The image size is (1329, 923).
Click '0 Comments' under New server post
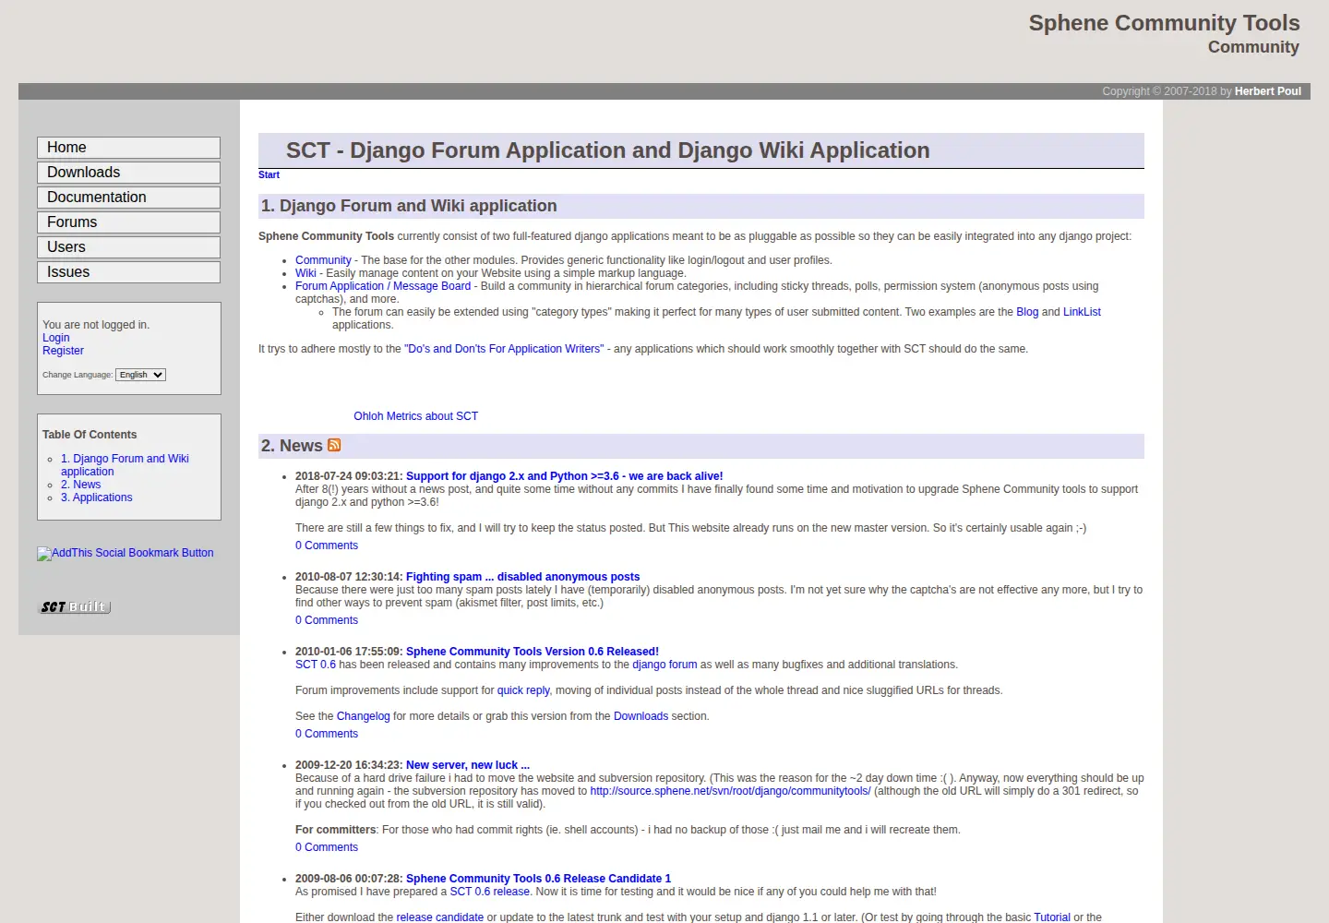pyautogui.click(x=327, y=847)
